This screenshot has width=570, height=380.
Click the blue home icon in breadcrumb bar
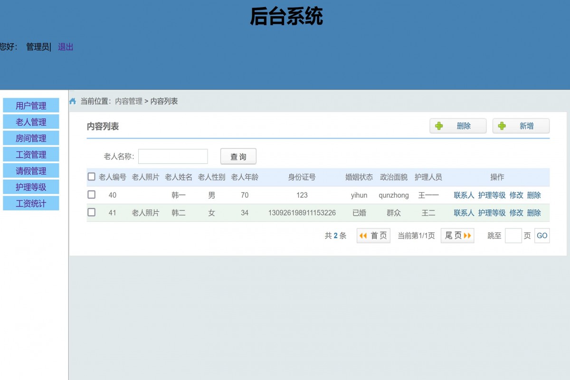(73, 101)
